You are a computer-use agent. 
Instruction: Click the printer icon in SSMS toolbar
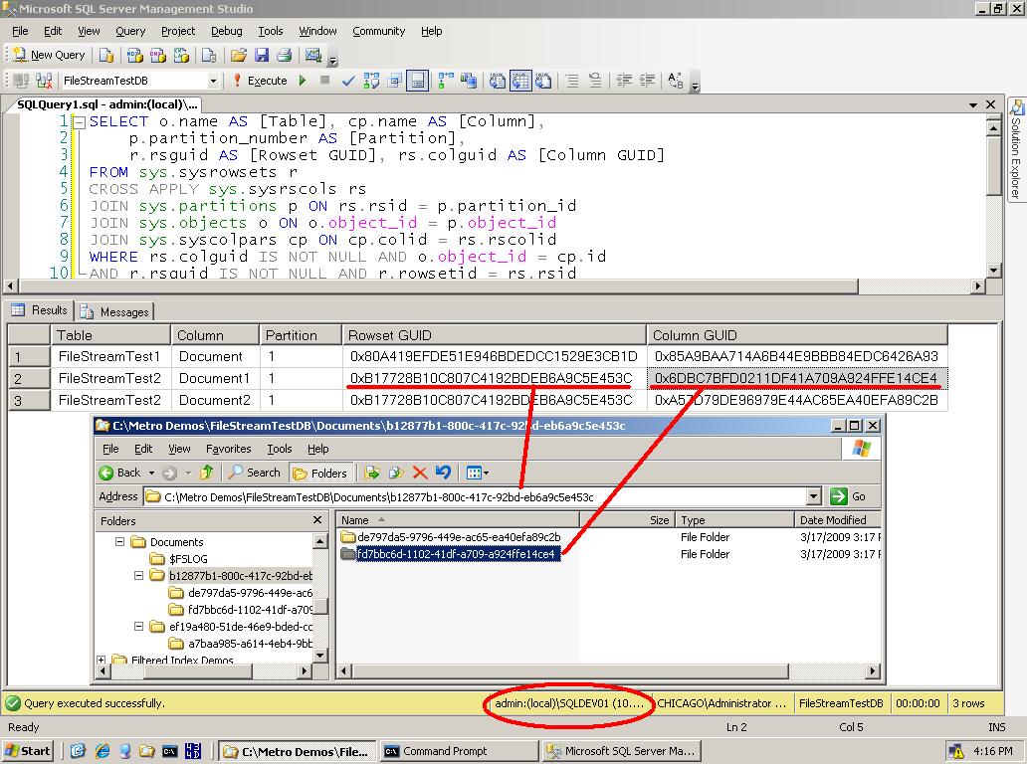click(285, 55)
